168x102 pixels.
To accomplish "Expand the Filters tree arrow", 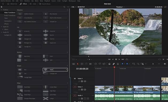I will pos(3,29).
